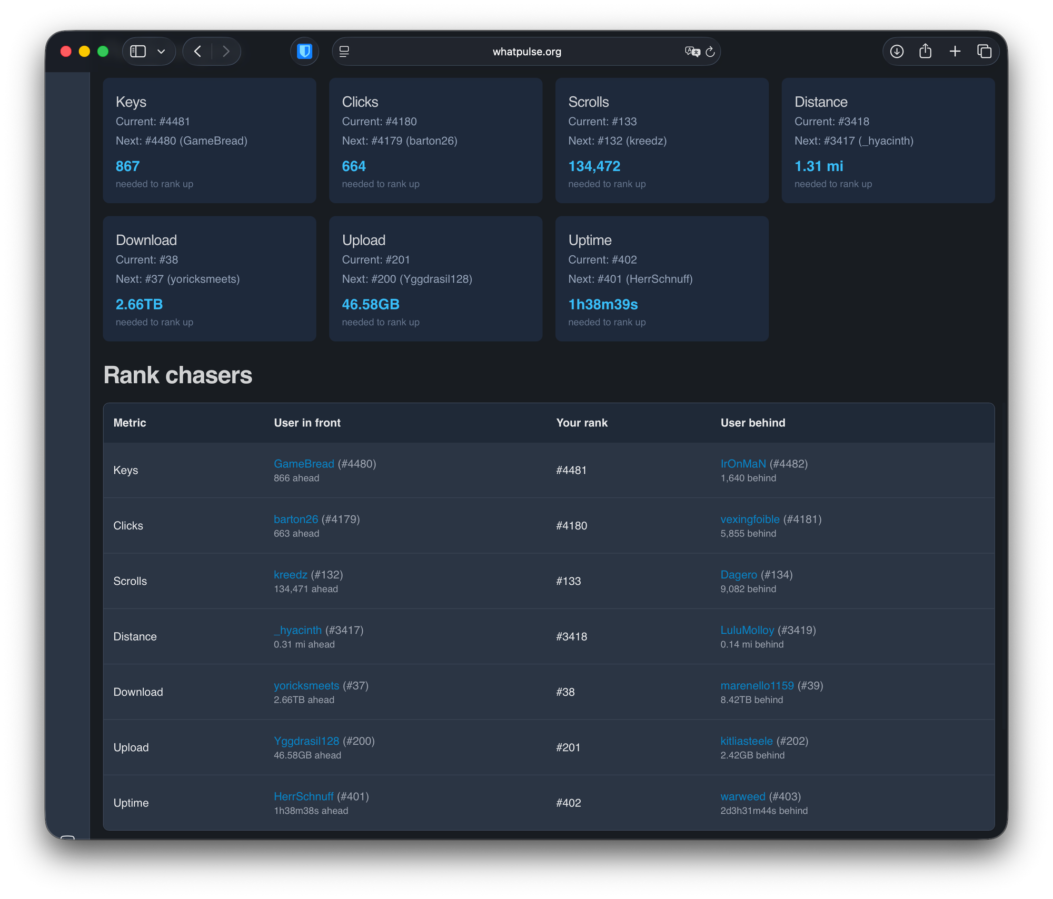Click the Yggdrasil128 link in Upload row

[x=306, y=741]
